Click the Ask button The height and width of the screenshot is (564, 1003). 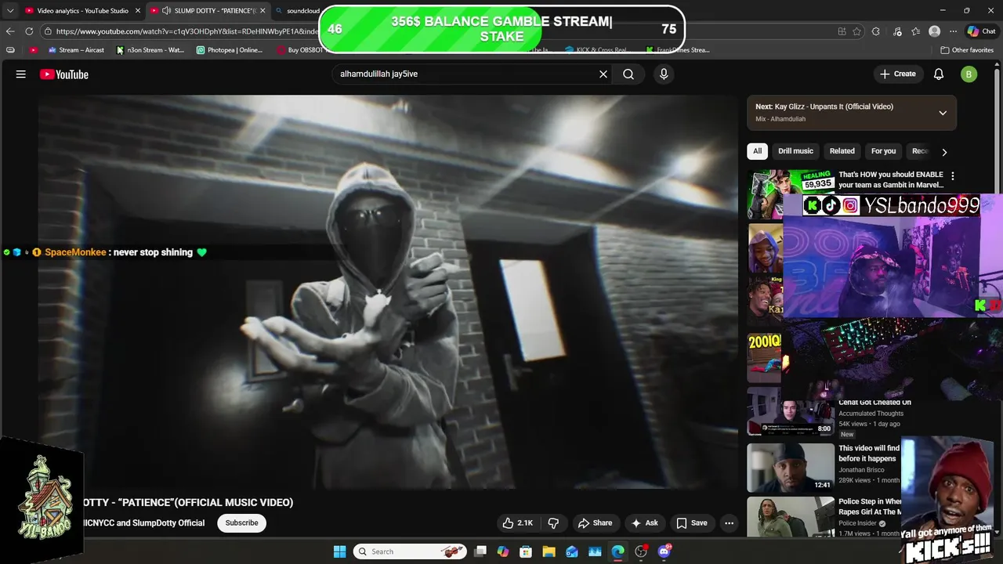coord(644,523)
